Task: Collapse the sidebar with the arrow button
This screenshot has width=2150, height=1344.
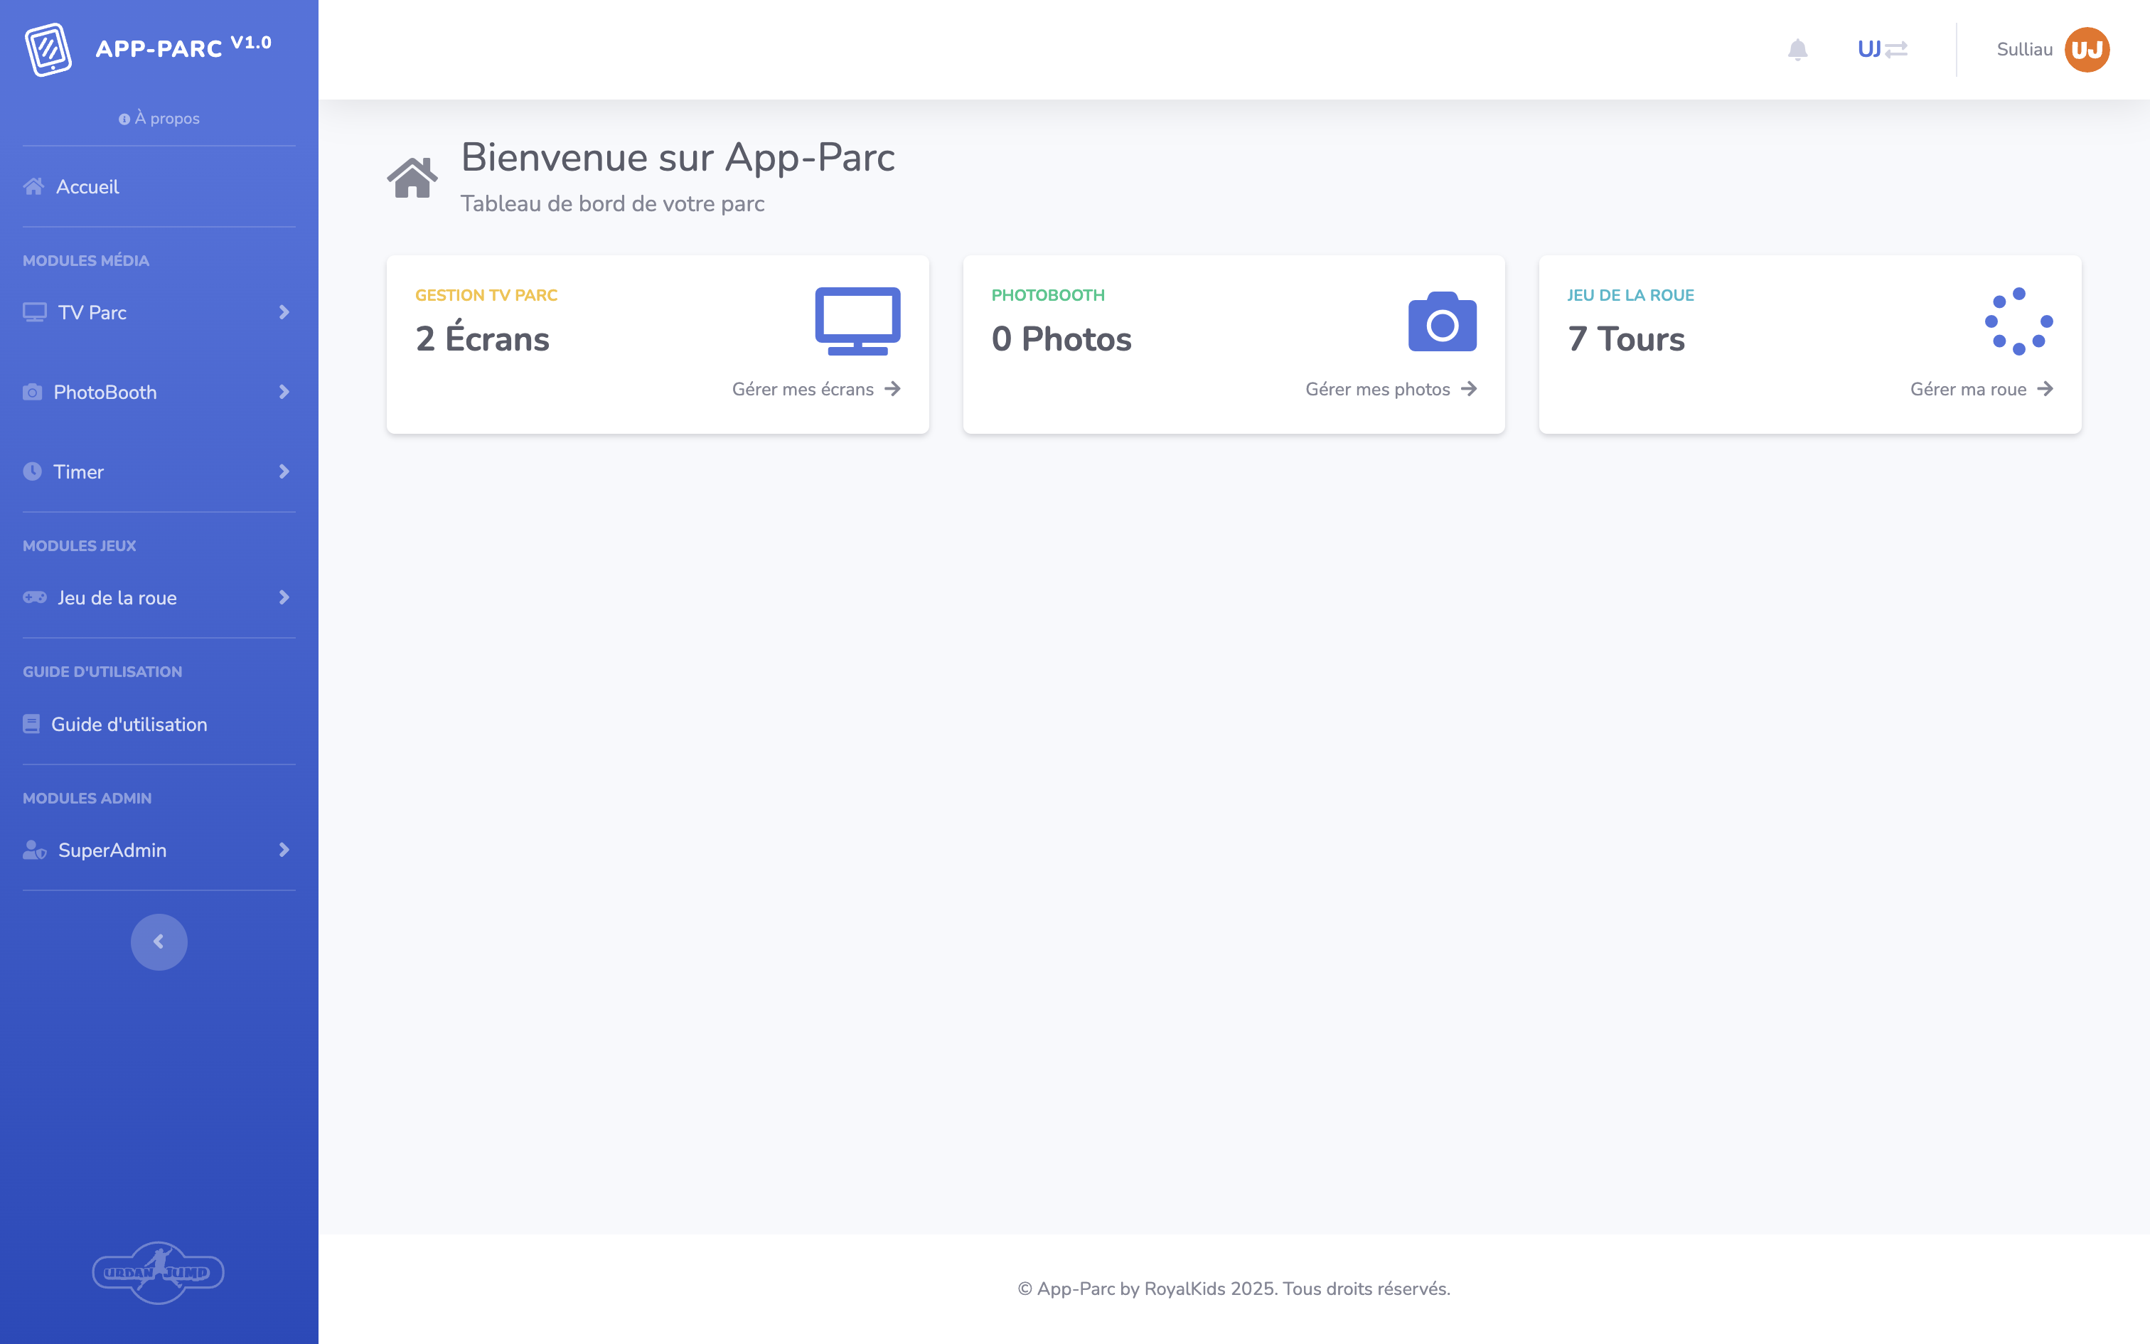Action: tap(159, 942)
